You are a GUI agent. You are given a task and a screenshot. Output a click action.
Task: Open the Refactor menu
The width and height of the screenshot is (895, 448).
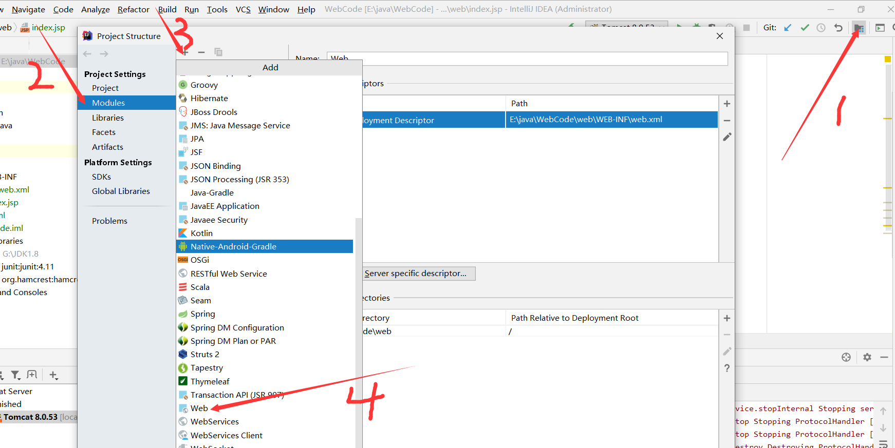(134, 9)
